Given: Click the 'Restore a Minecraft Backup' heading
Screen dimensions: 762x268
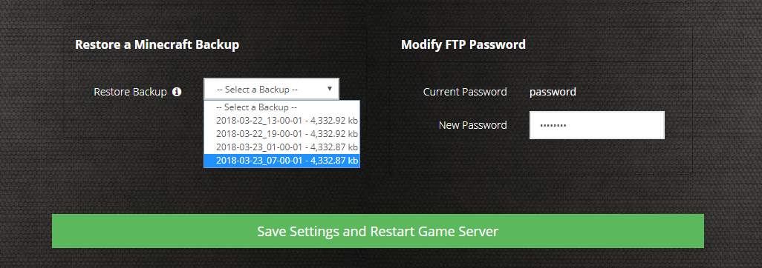Looking at the screenshot, I should pyautogui.click(x=157, y=45).
